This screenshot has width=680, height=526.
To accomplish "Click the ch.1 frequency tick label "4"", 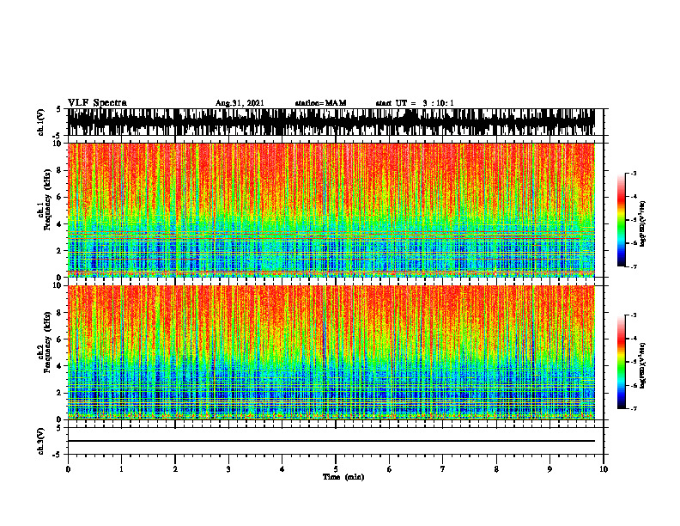I will 59,224.
